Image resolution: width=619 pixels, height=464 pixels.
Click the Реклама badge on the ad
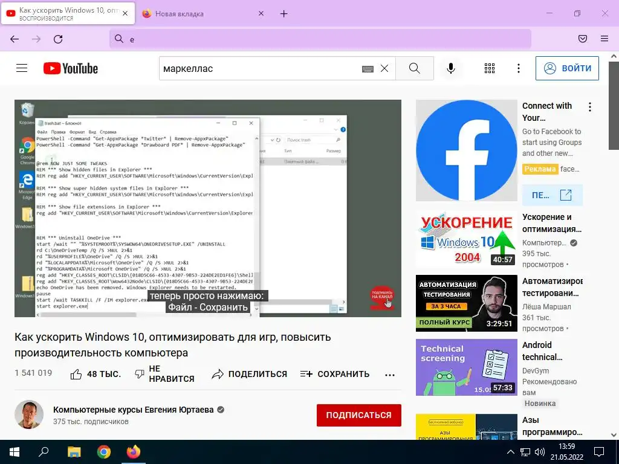click(540, 169)
